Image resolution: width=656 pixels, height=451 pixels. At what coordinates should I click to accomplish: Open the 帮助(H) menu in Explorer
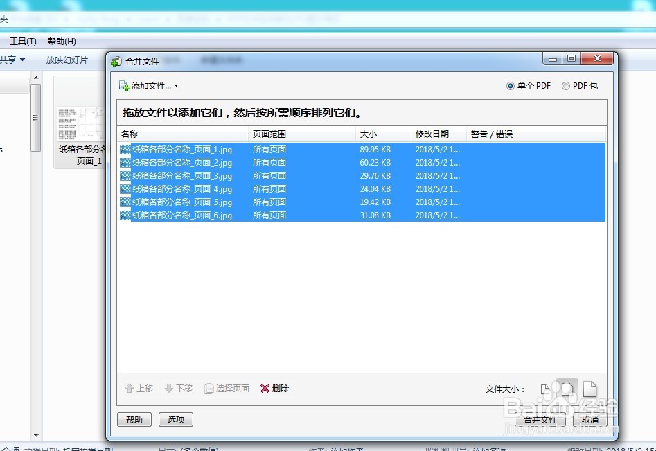[x=62, y=42]
